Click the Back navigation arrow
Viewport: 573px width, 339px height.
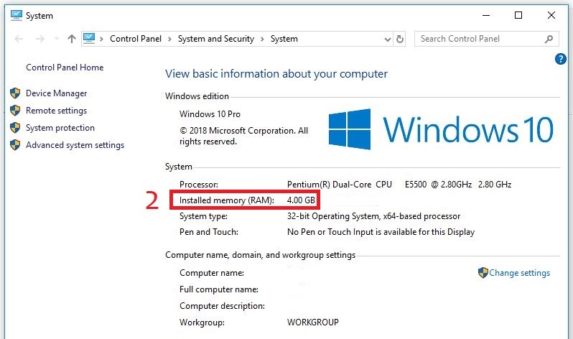19,39
